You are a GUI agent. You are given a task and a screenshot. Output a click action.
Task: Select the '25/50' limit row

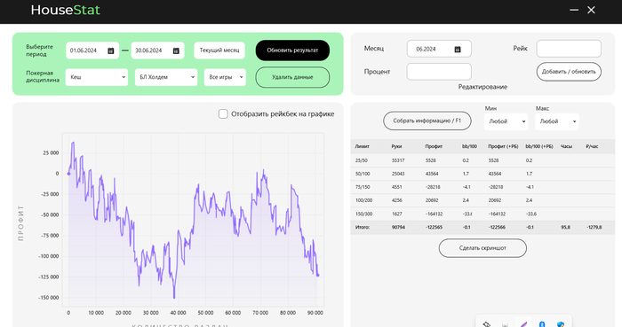point(482,160)
